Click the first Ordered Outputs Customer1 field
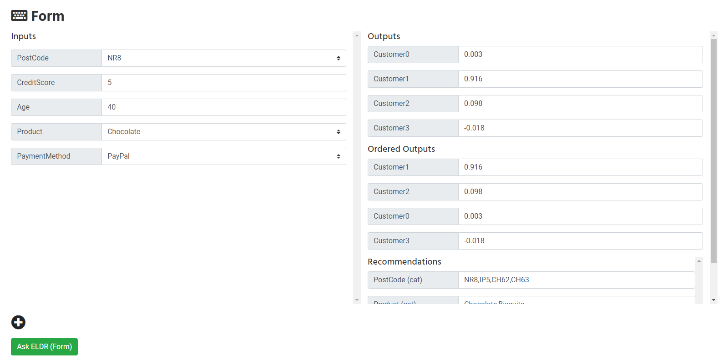 tap(580, 167)
